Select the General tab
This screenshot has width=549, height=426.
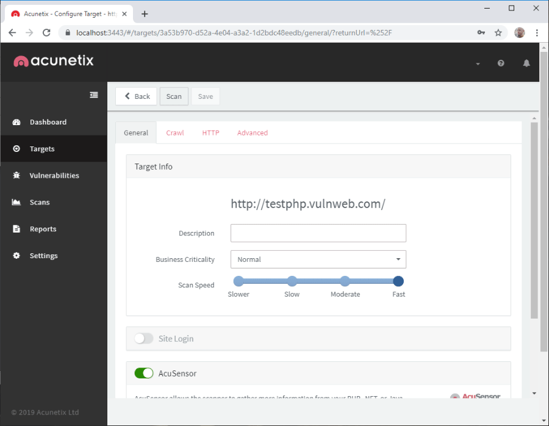pos(136,133)
